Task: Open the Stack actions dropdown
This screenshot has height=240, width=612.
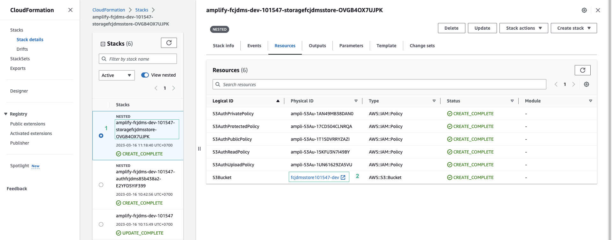Action: point(524,28)
